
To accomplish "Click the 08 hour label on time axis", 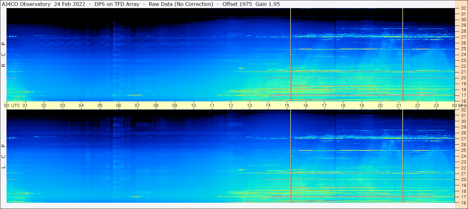I will tap(156, 105).
